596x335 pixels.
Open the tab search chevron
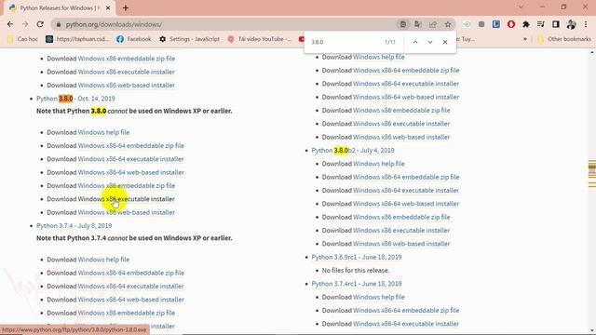[x=521, y=7]
